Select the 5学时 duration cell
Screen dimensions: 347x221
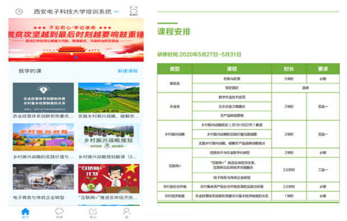[x=289, y=79]
